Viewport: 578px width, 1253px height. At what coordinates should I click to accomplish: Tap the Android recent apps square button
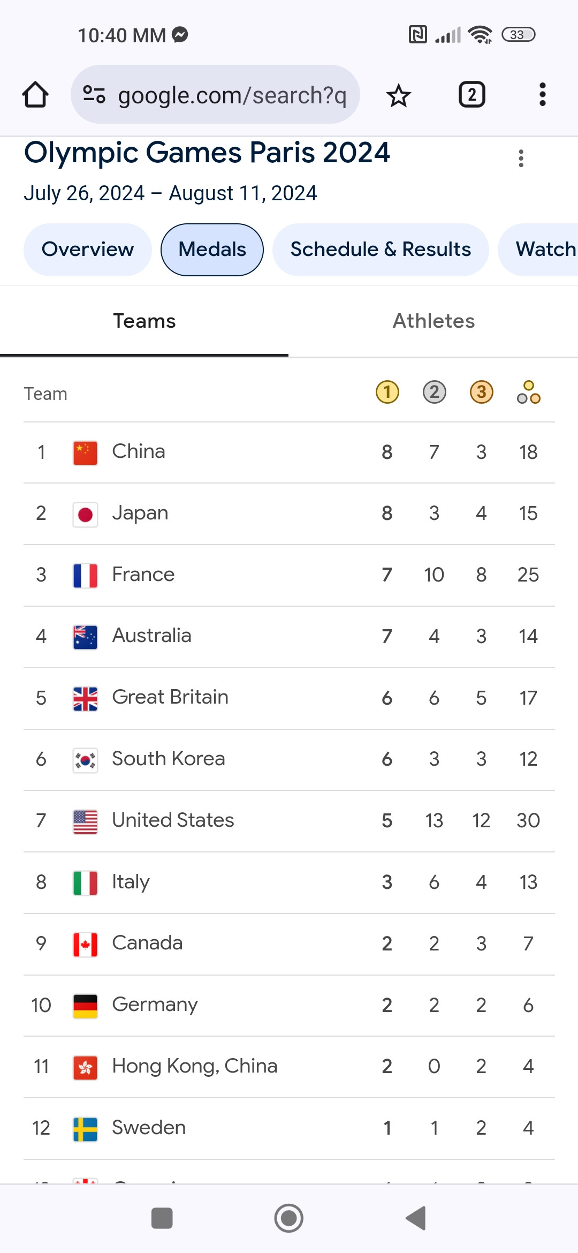(x=162, y=1218)
